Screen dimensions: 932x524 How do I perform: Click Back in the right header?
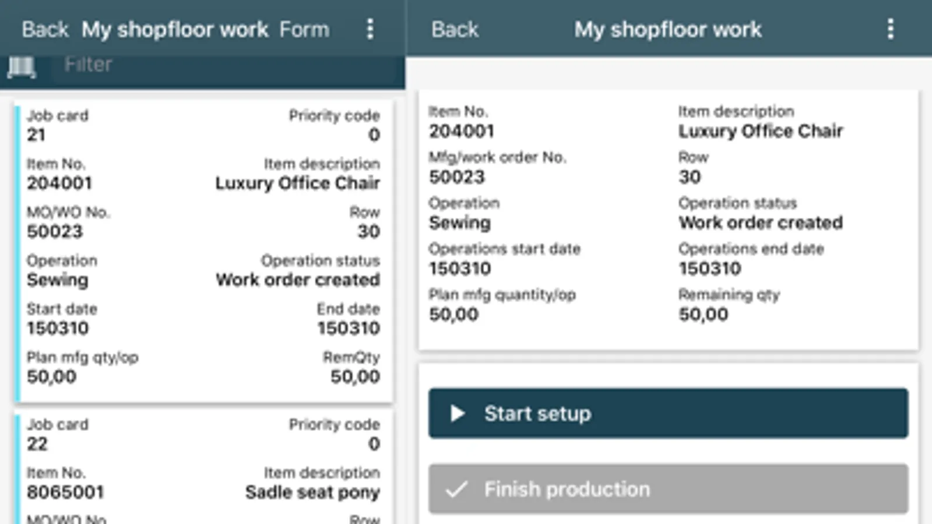455,29
